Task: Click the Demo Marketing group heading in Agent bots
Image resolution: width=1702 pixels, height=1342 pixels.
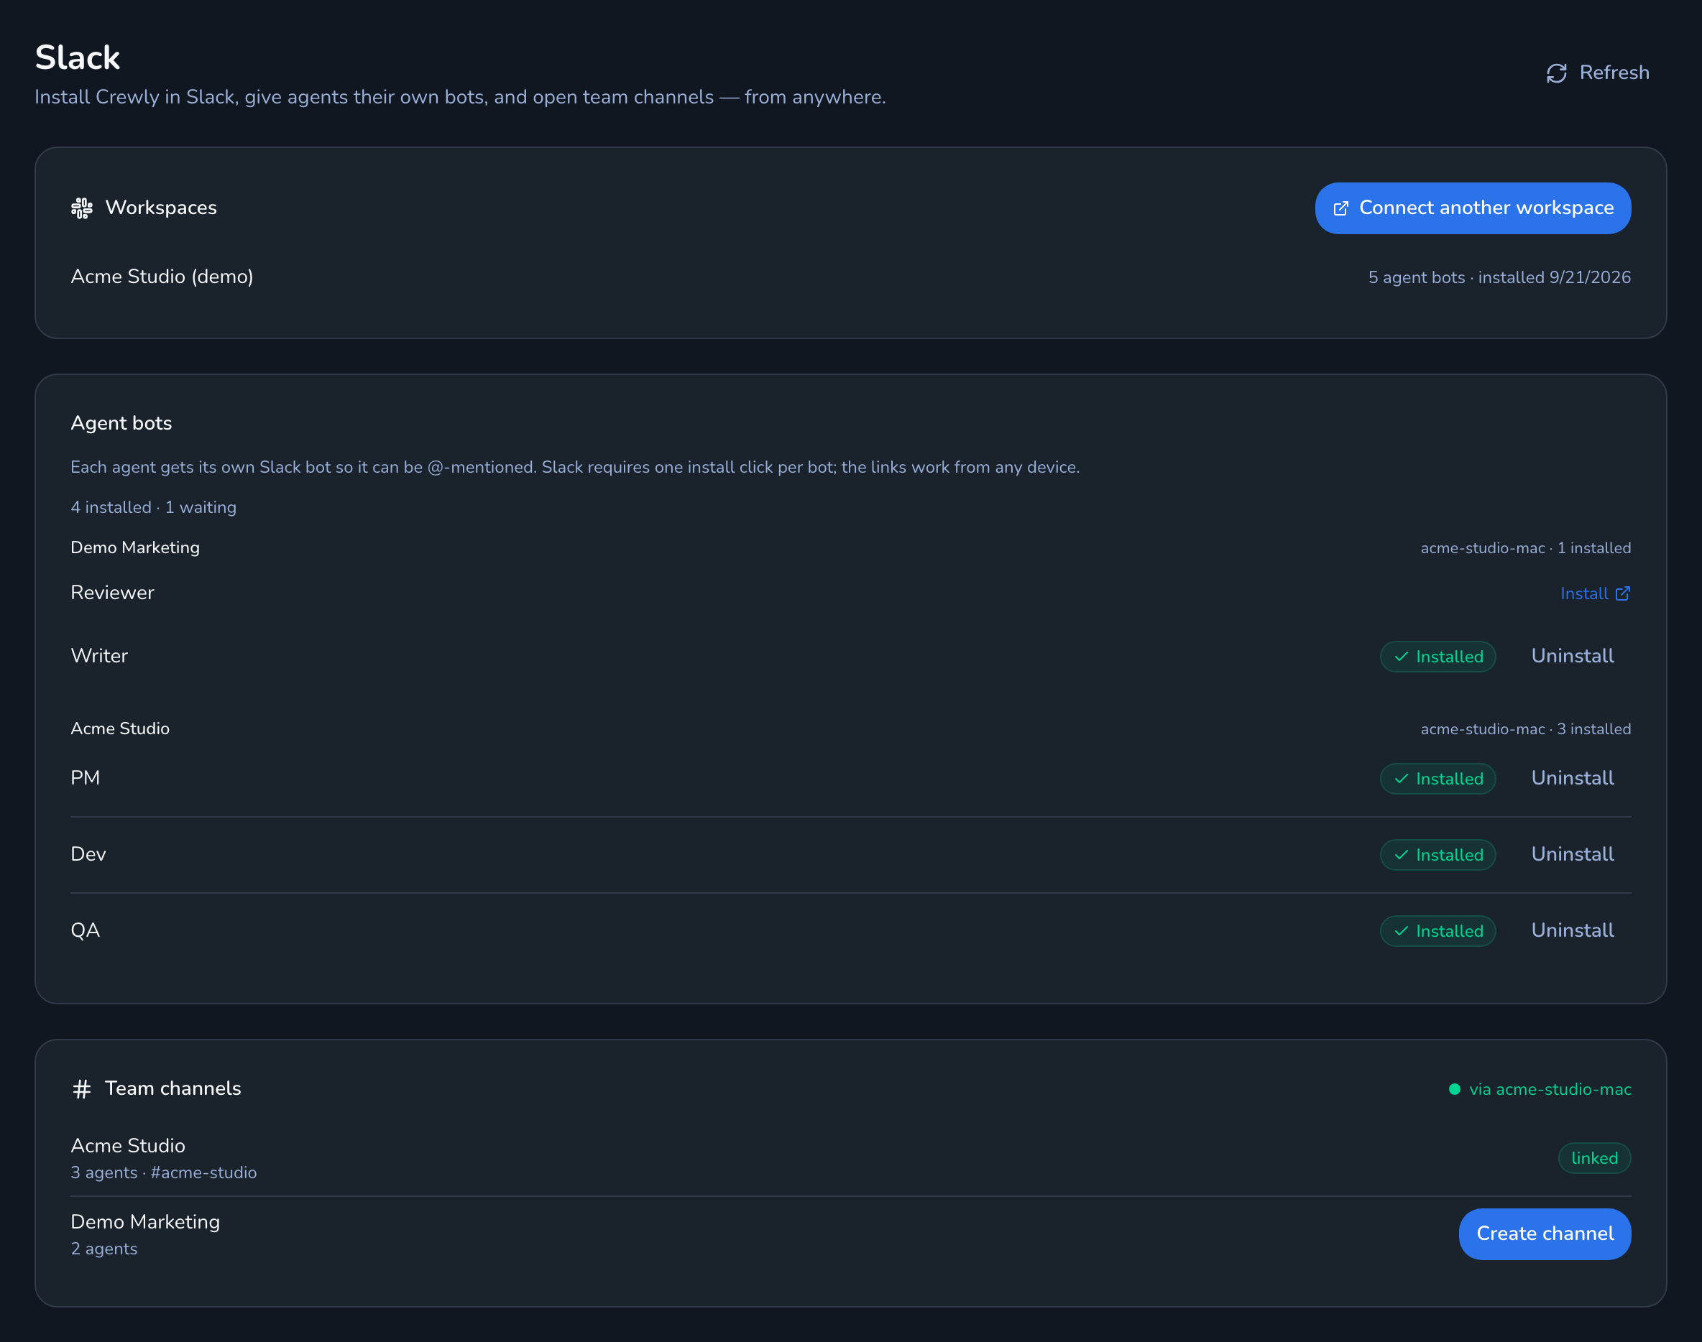Action: [x=135, y=547]
